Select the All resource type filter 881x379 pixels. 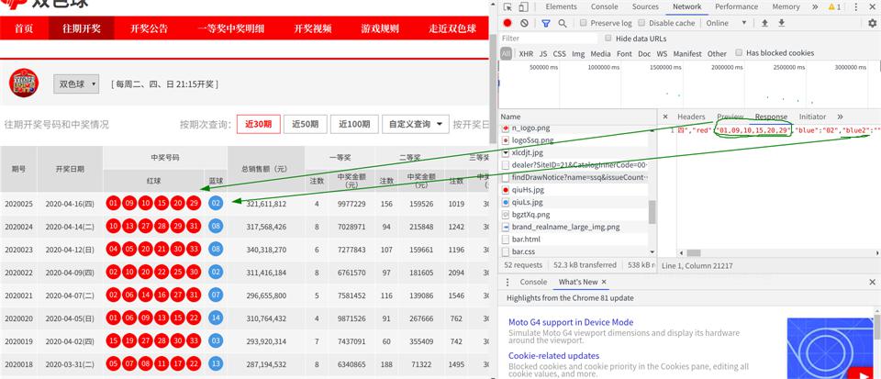point(507,54)
